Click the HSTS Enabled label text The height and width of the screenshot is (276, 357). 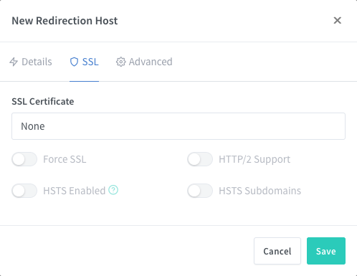[75, 191]
